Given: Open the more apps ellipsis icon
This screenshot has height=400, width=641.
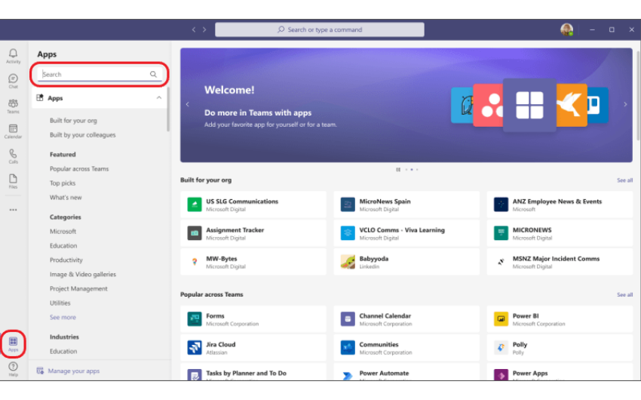Looking at the screenshot, I should (x=13, y=210).
